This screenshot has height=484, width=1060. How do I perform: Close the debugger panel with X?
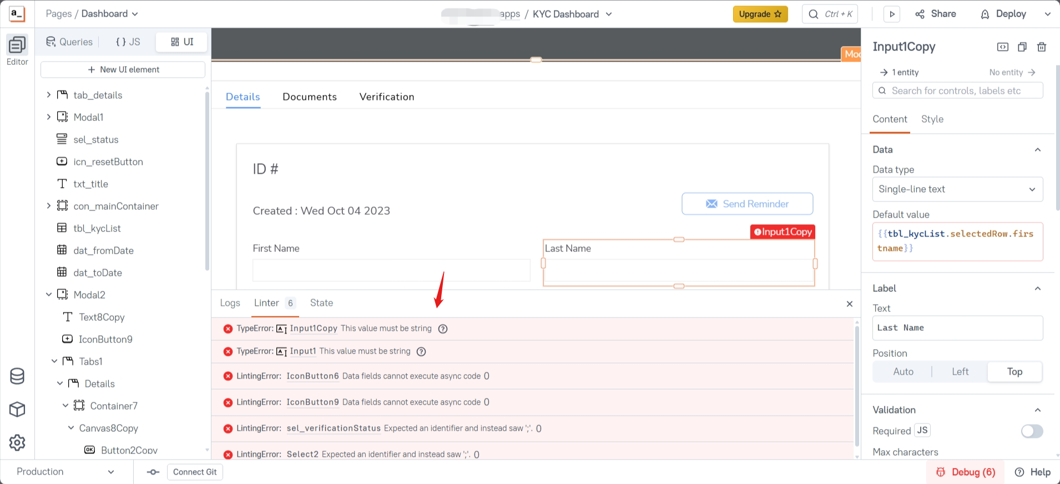(849, 304)
